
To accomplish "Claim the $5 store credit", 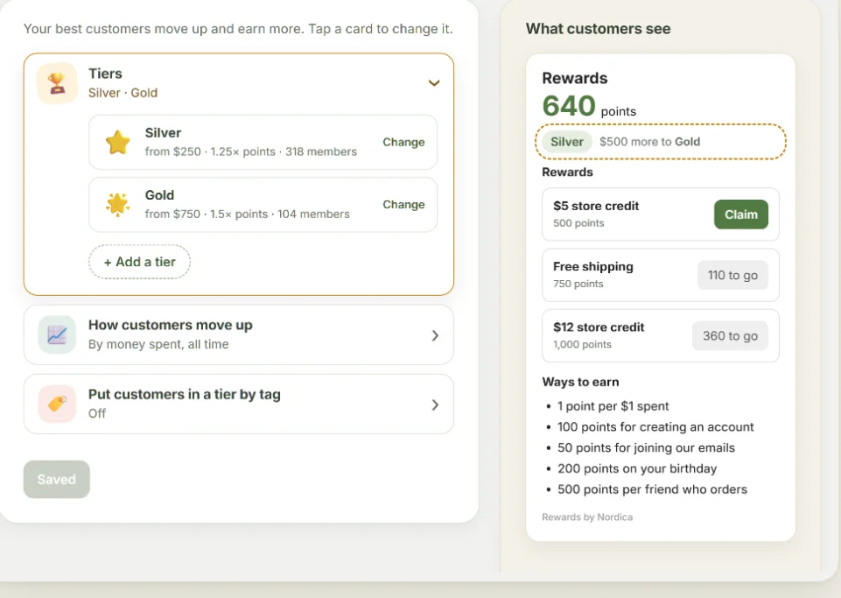I will (x=740, y=215).
